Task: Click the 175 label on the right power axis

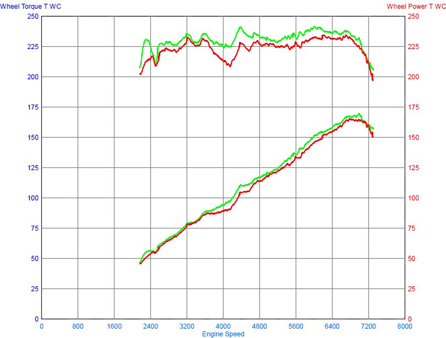Action: click(413, 107)
